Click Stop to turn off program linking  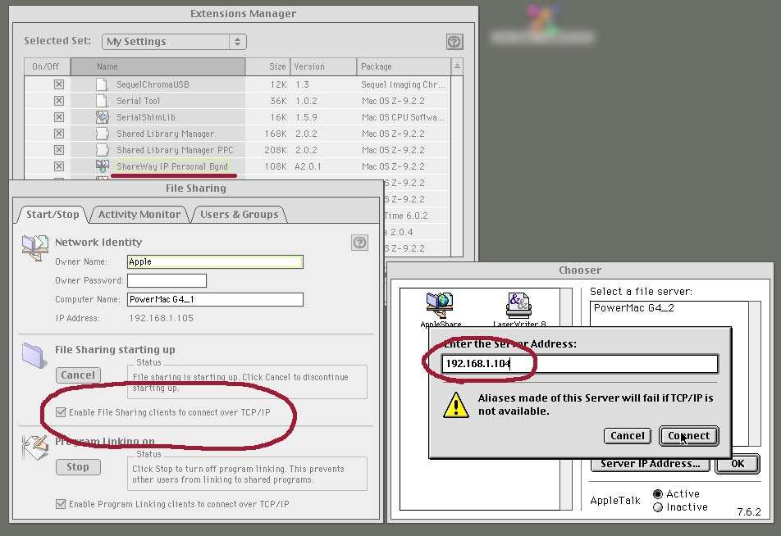click(x=78, y=467)
